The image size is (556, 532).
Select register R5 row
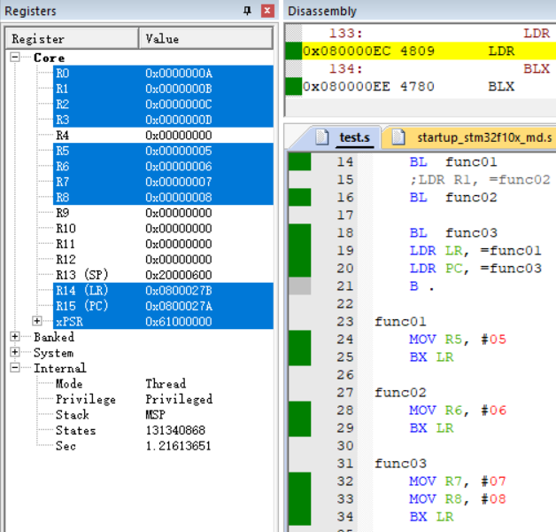click(163, 151)
